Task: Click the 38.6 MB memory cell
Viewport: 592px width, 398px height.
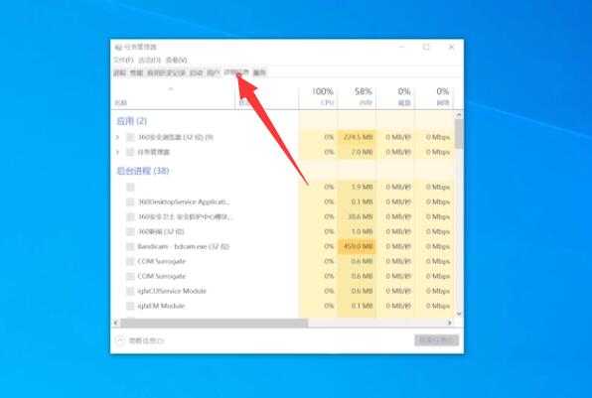Action: (357, 216)
